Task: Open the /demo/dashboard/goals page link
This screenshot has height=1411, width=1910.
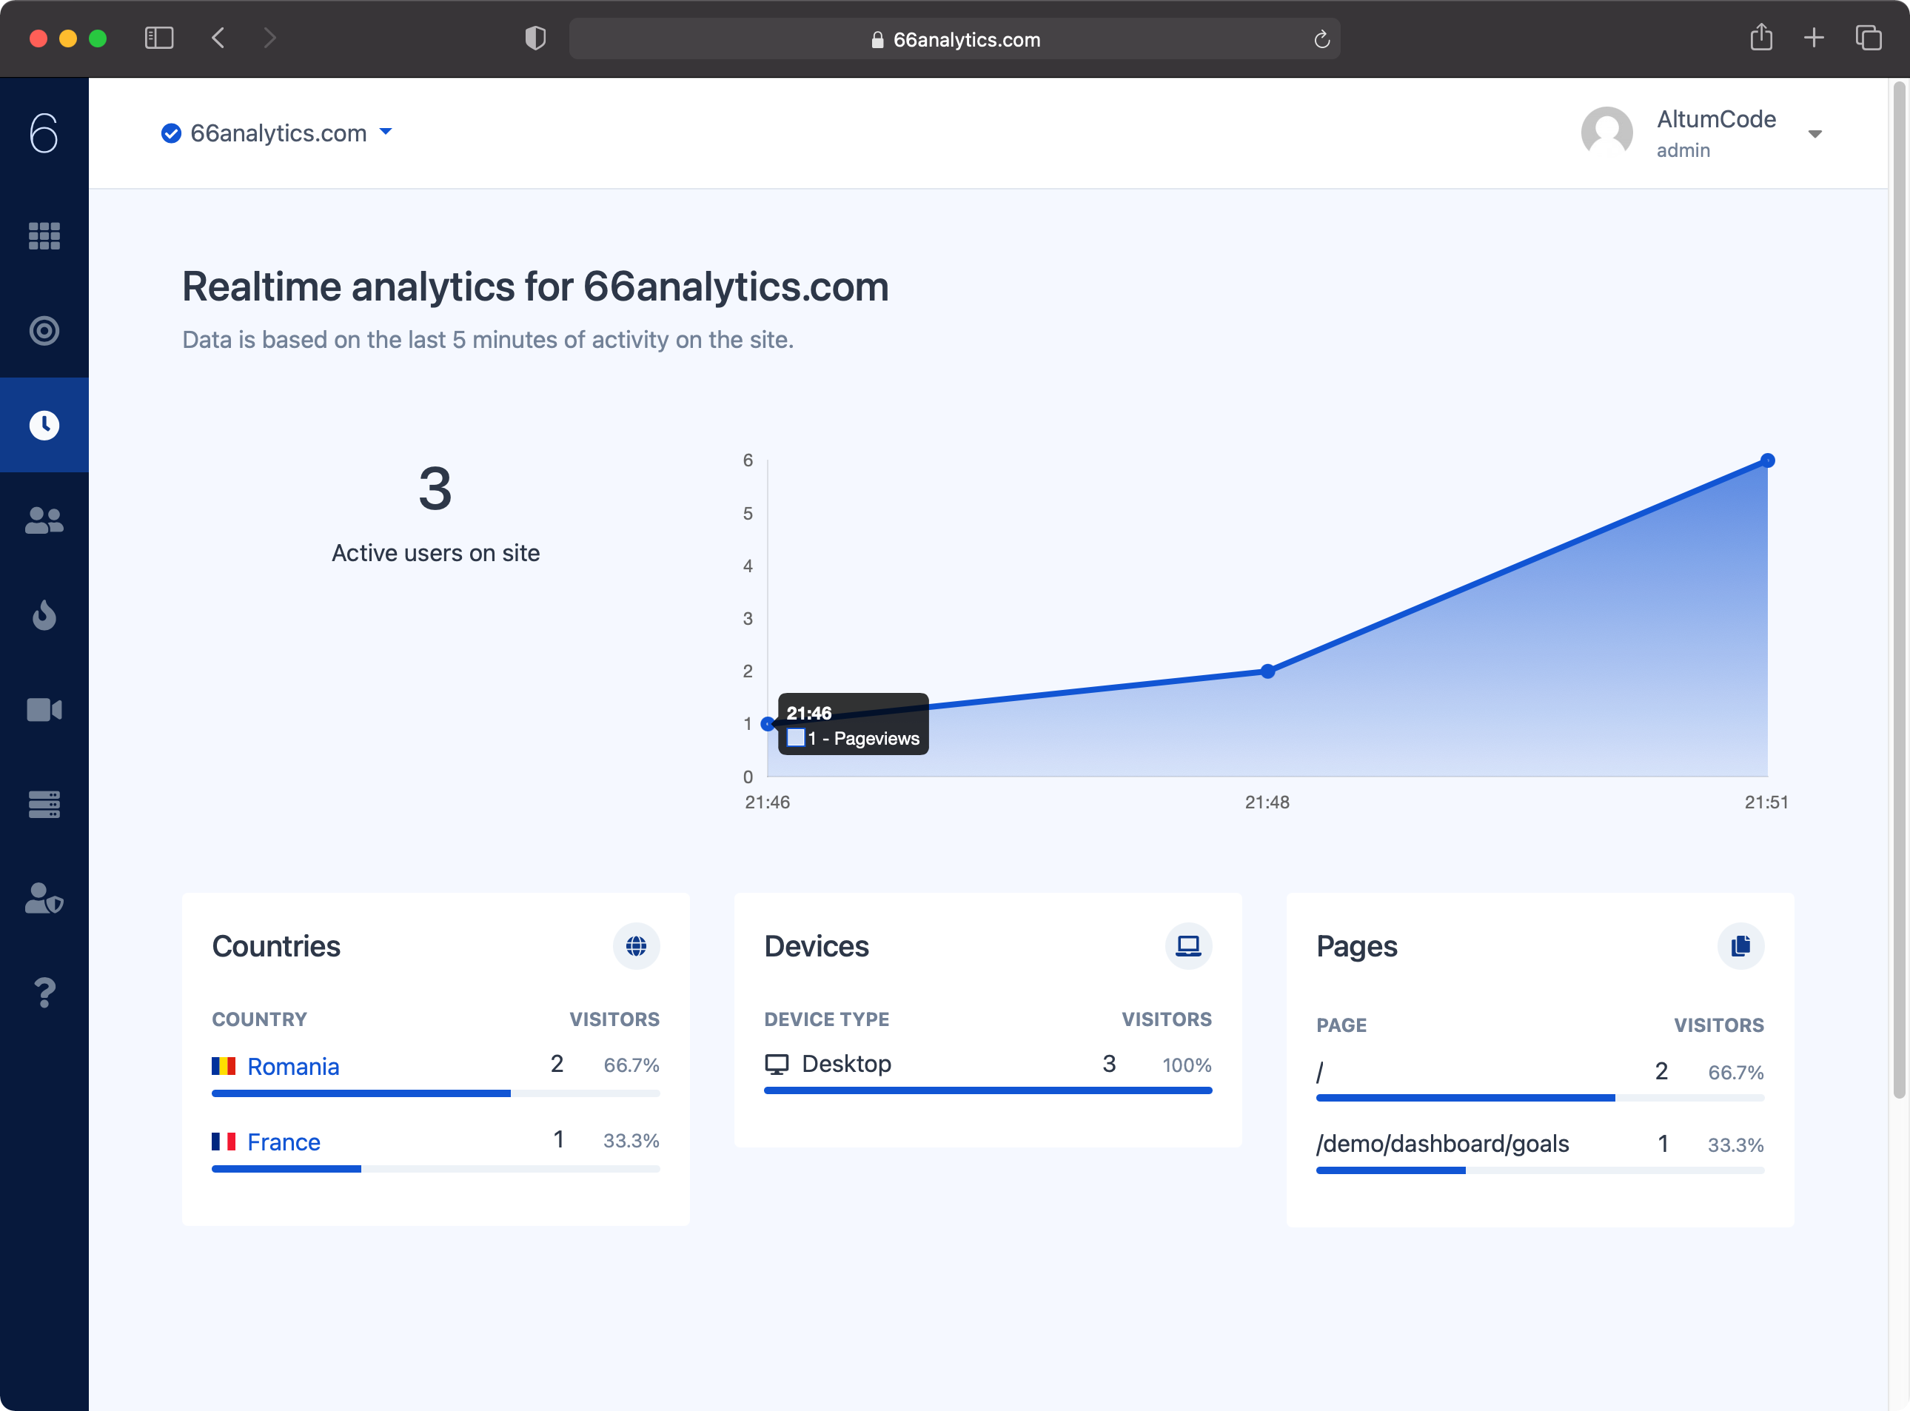Action: click(x=1442, y=1144)
